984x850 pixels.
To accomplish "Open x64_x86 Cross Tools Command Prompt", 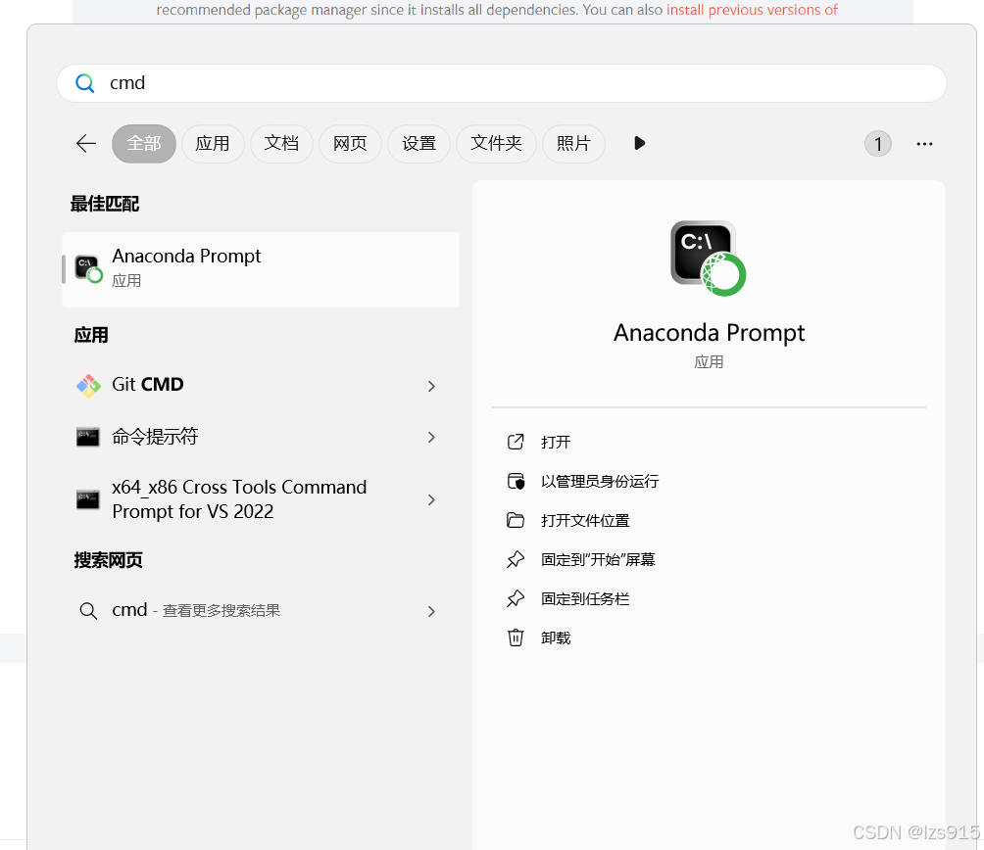I will tap(261, 499).
